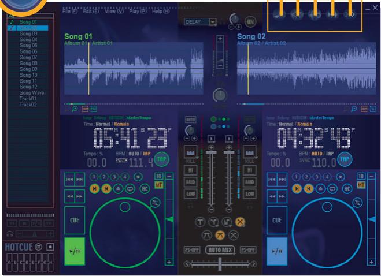Screen dimensions: 381x276
Task: Toggle loop on the left deck
Action: (130, 189)
